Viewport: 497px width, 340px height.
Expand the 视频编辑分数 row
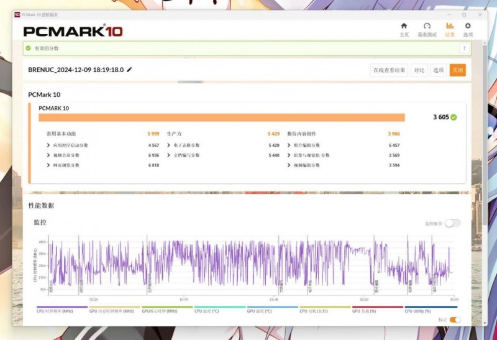click(289, 165)
